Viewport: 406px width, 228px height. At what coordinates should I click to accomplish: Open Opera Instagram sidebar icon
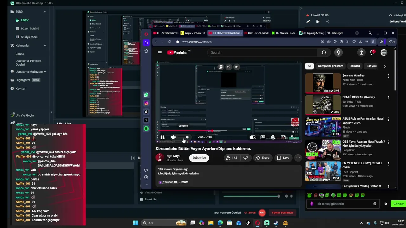coord(146,103)
